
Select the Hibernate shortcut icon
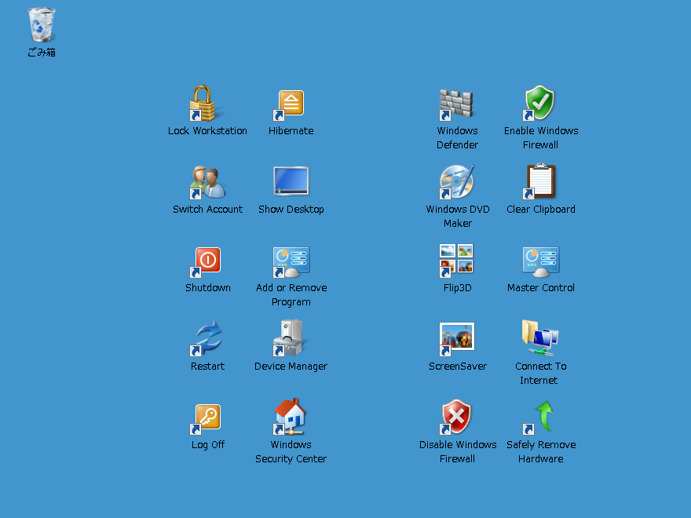(289, 105)
